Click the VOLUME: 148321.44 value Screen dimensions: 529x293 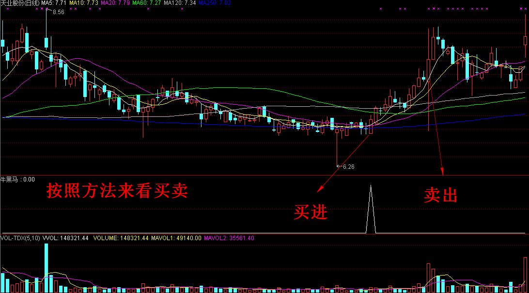[121, 238]
